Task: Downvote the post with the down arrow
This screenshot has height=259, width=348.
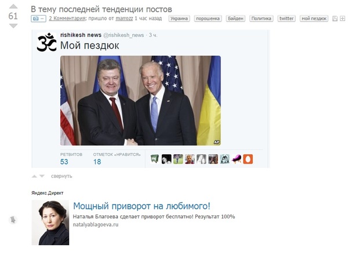Action: coord(13,26)
